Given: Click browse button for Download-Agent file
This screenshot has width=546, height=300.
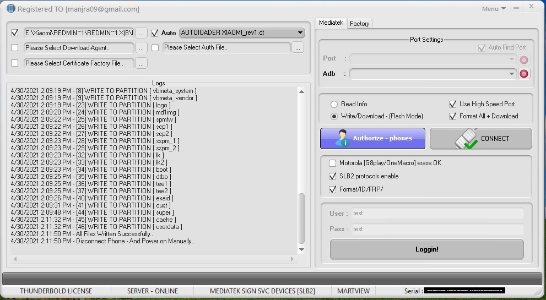Looking at the screenshot, I should click(142, 48).
